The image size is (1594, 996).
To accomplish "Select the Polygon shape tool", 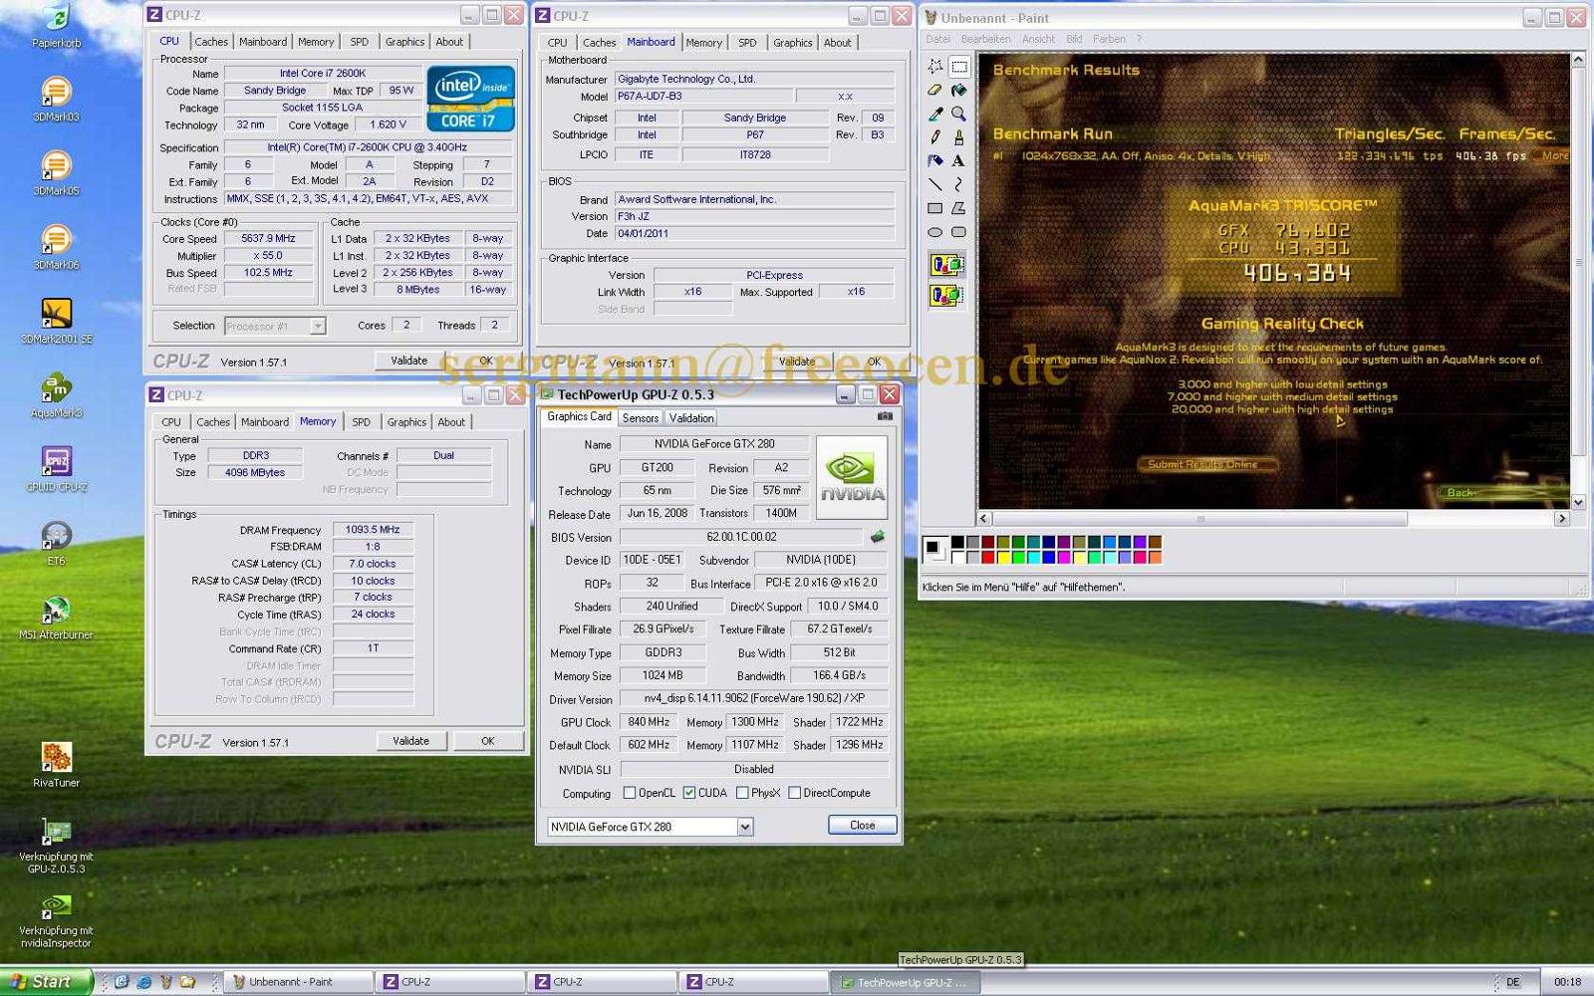I will [958, 209].
